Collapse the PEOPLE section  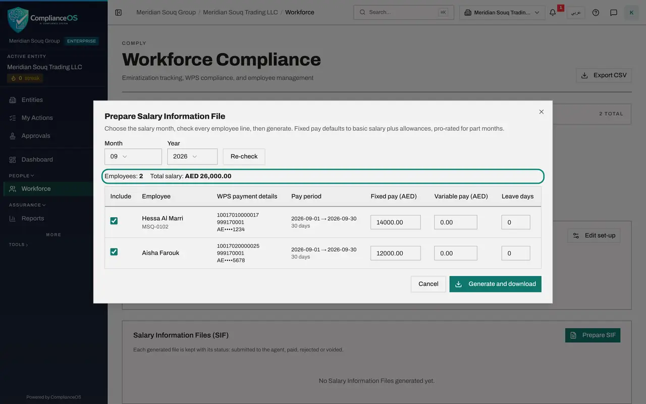point(22,176)
